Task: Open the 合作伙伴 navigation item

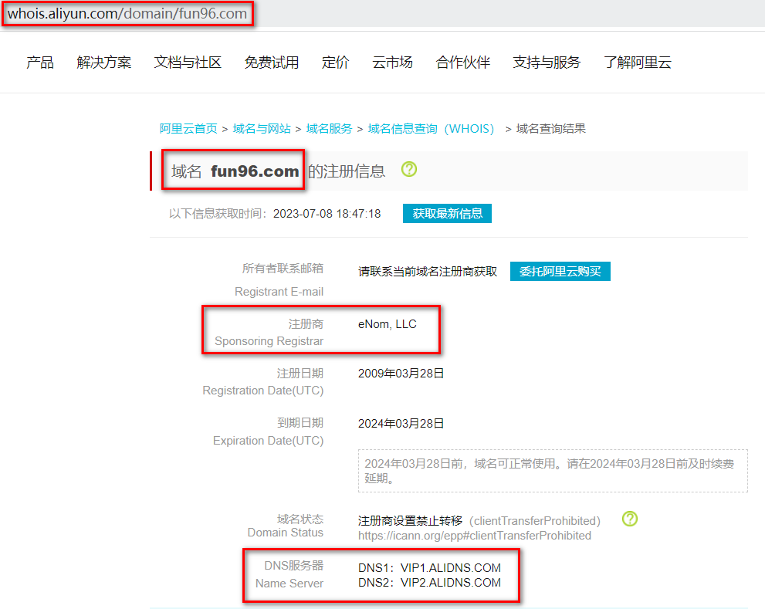Action: [x=463, y=63]
